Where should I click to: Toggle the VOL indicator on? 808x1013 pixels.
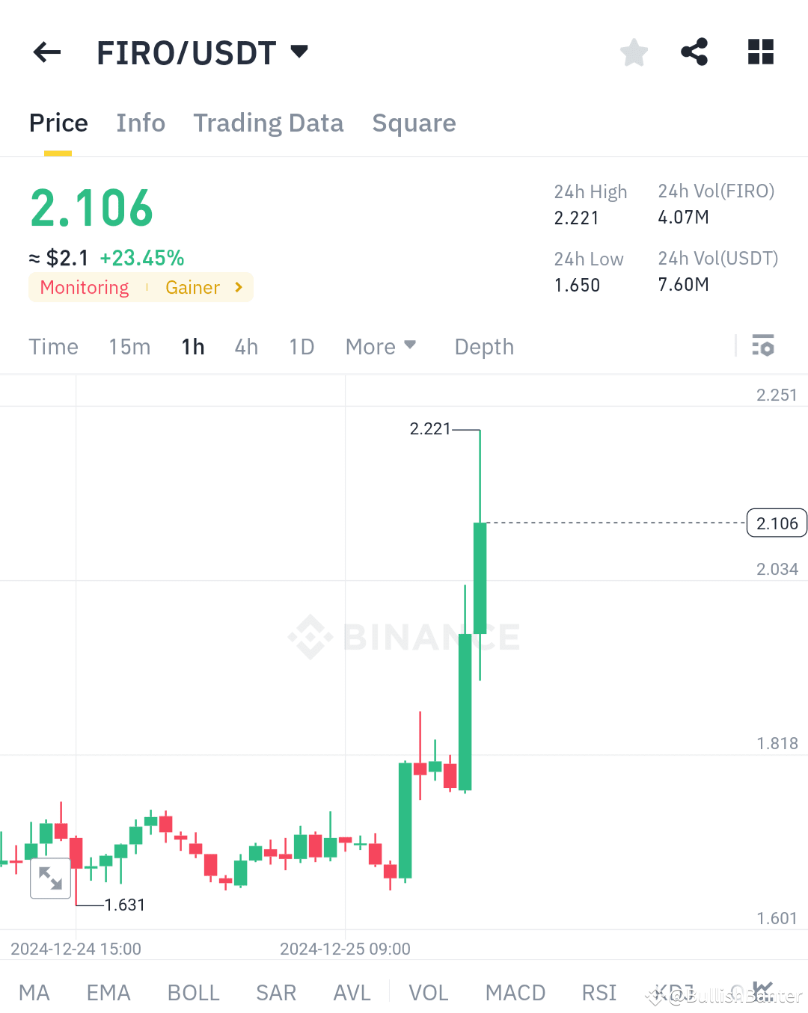point(429,992)
